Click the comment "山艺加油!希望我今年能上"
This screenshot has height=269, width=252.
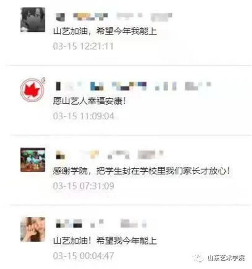pos(105,241)
